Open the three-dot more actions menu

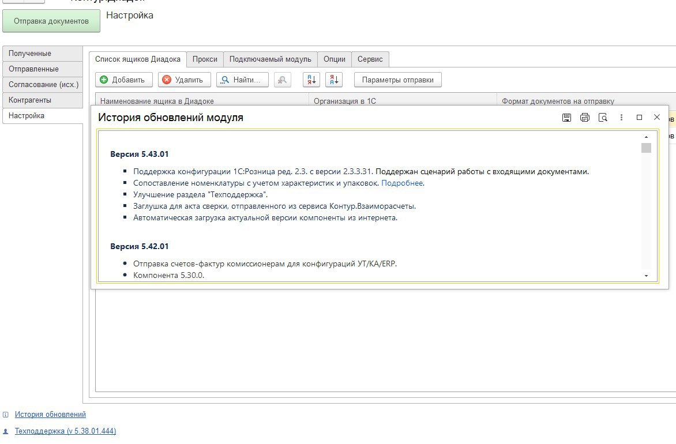coord(621,117)
